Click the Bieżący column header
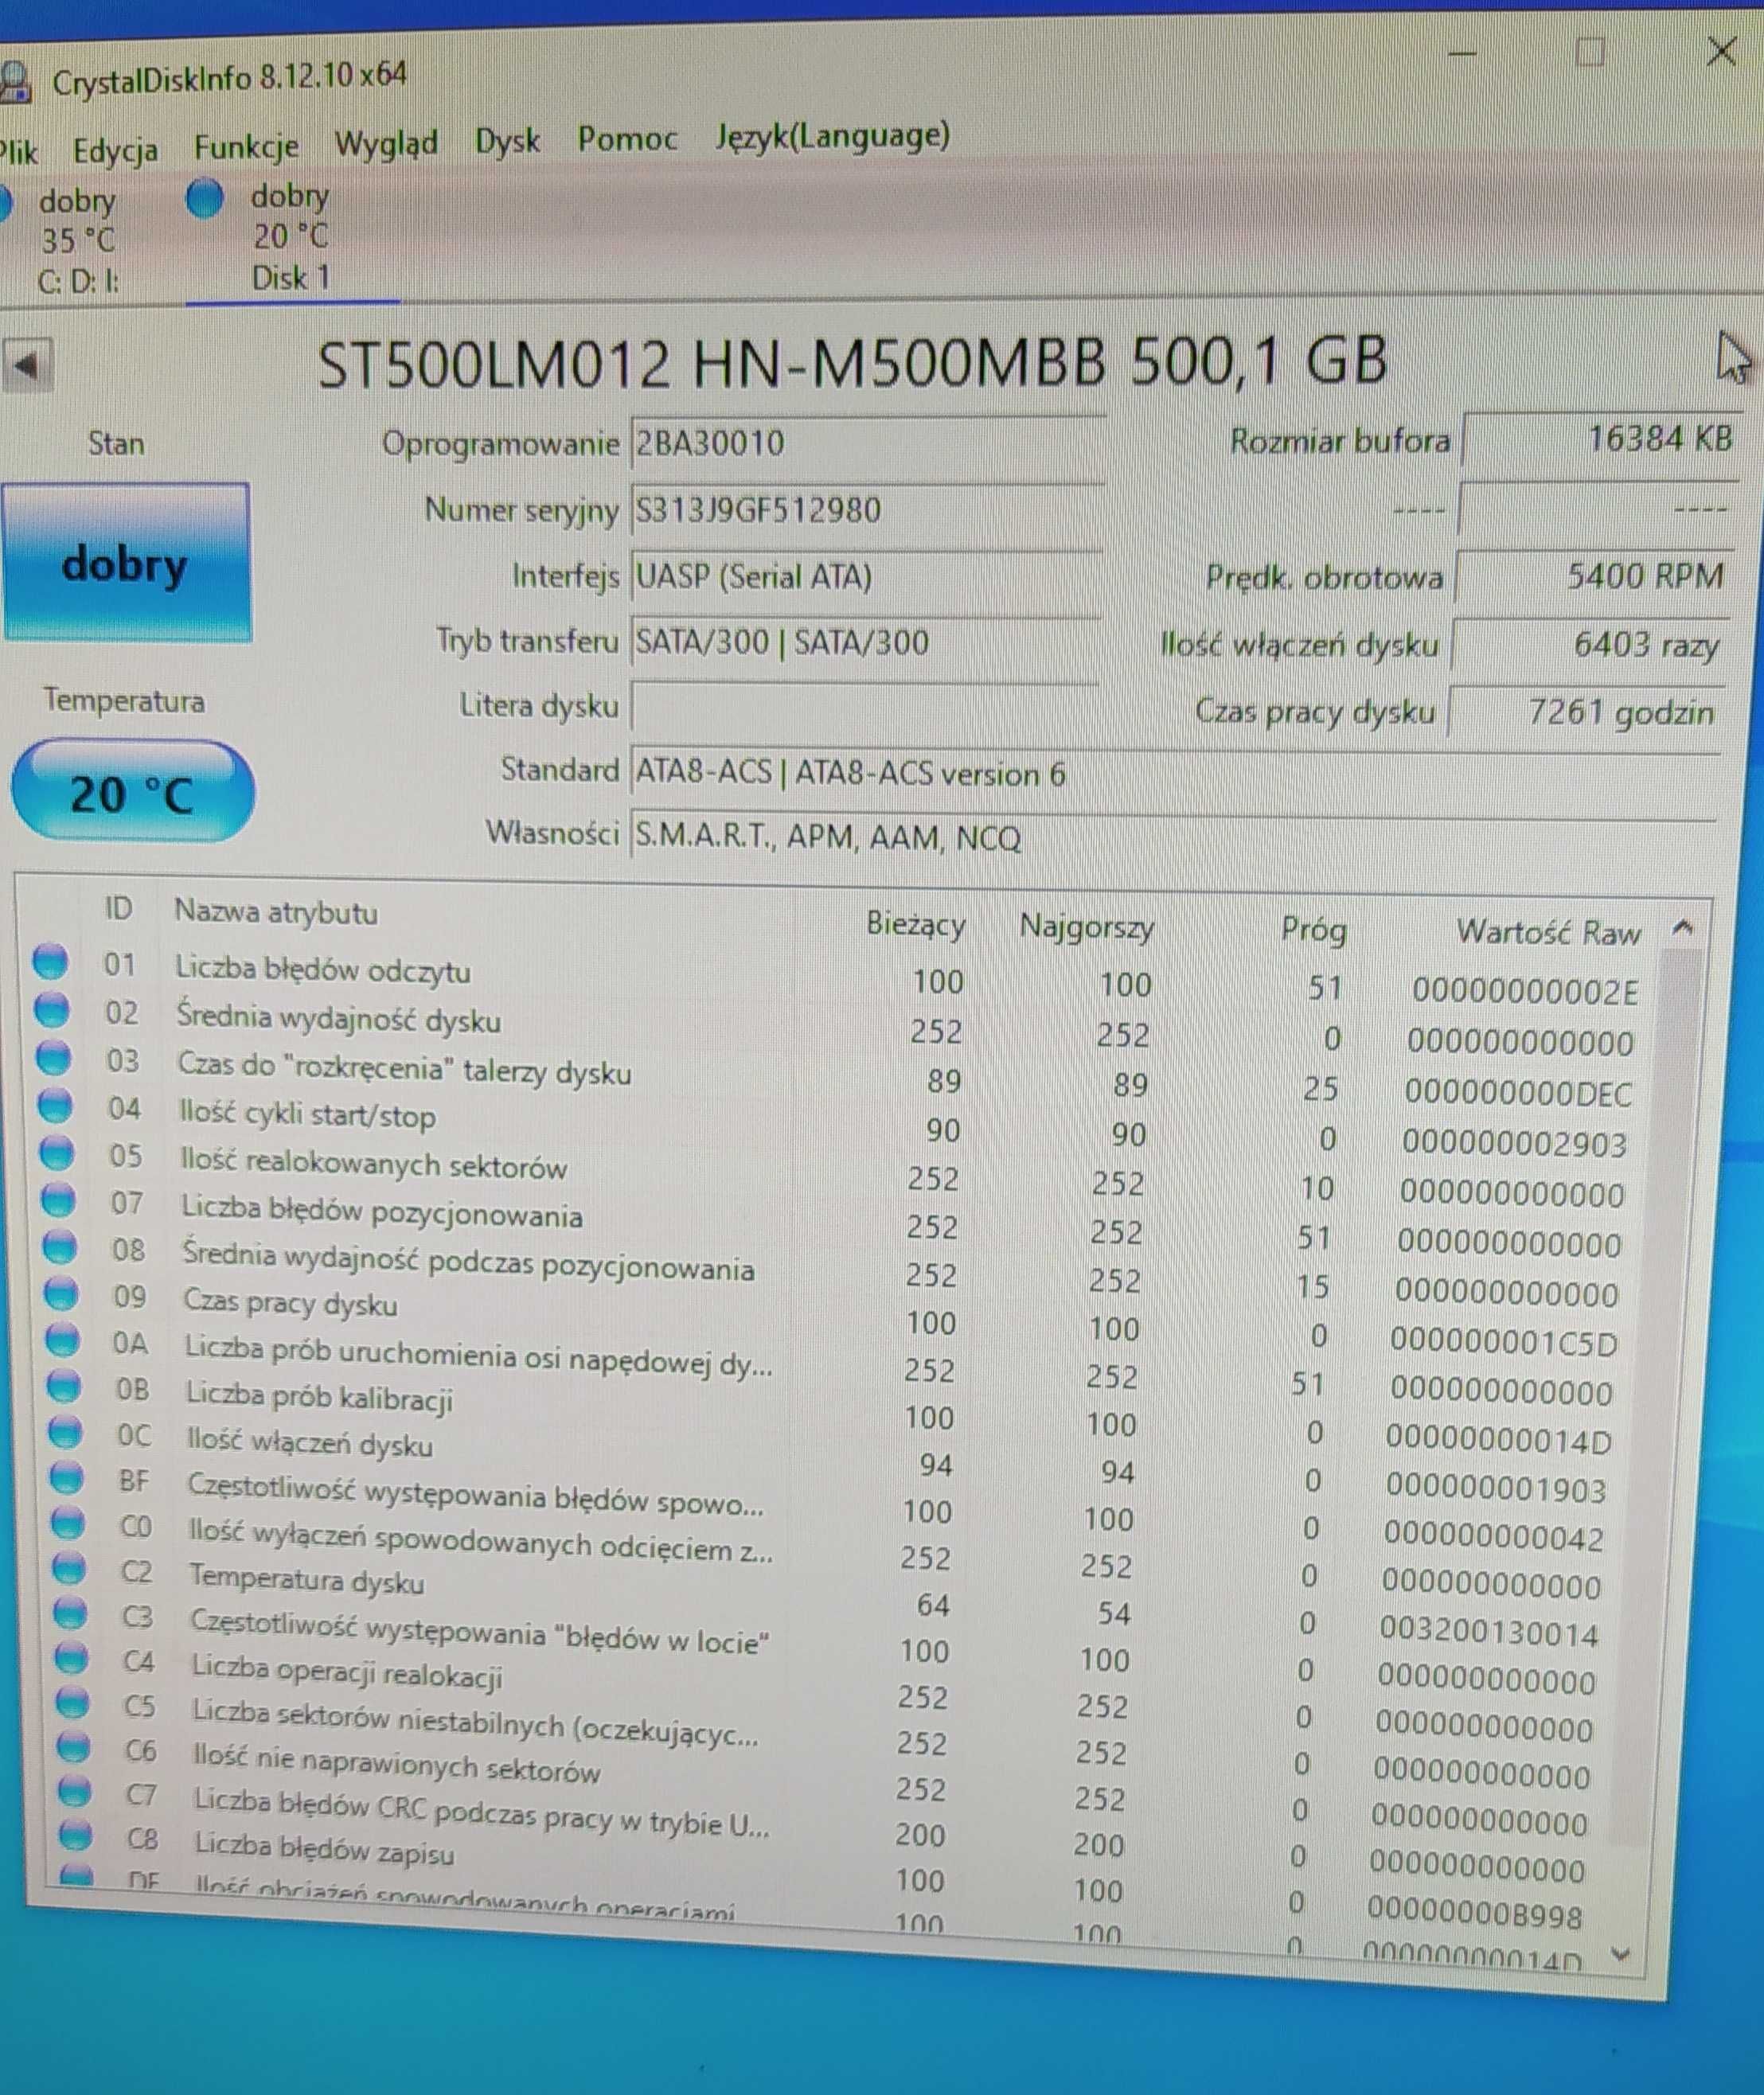The height and width of the screenshot is (2095, 1764). (916, 924)
